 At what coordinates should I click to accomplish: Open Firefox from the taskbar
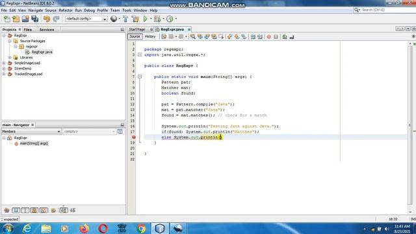point(84,228)
